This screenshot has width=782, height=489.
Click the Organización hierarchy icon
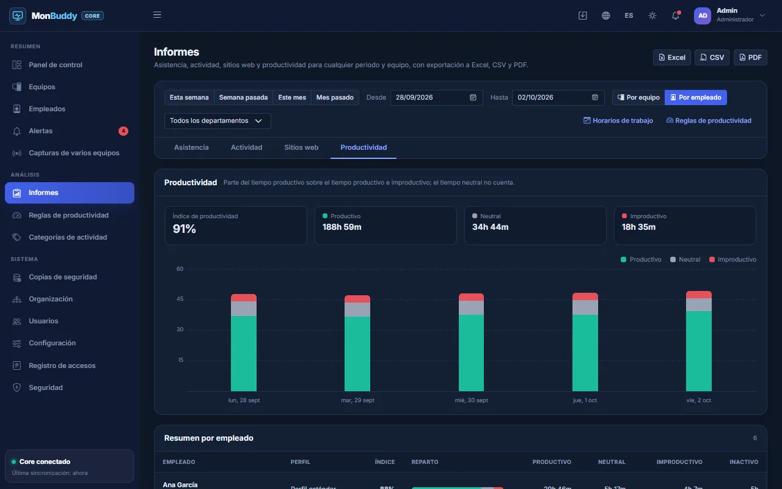pyautogui.click(x=17, y=299)
